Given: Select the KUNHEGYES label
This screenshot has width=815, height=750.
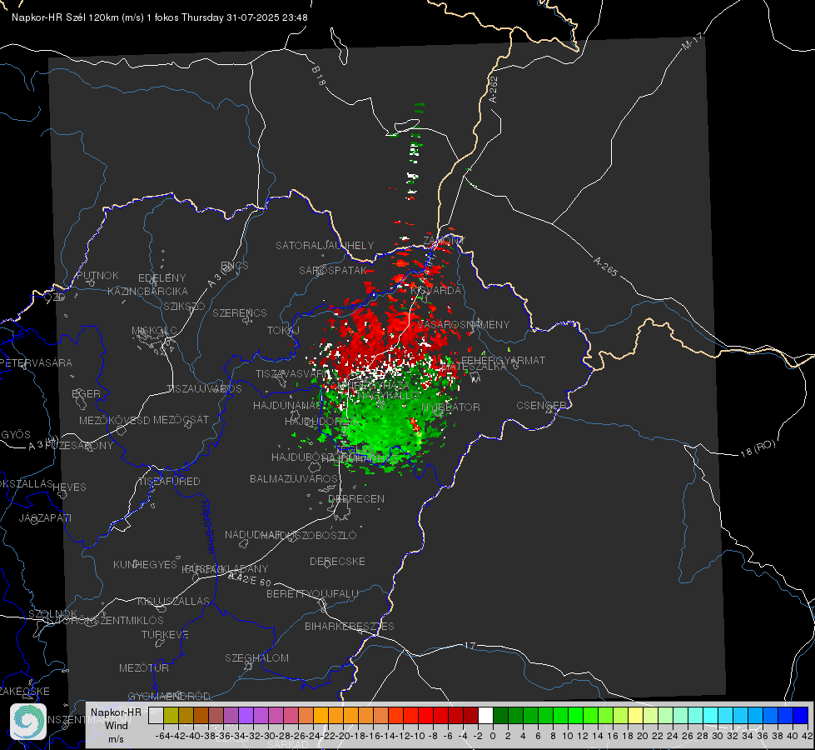Looking at the screenshot, I should 145,565.
